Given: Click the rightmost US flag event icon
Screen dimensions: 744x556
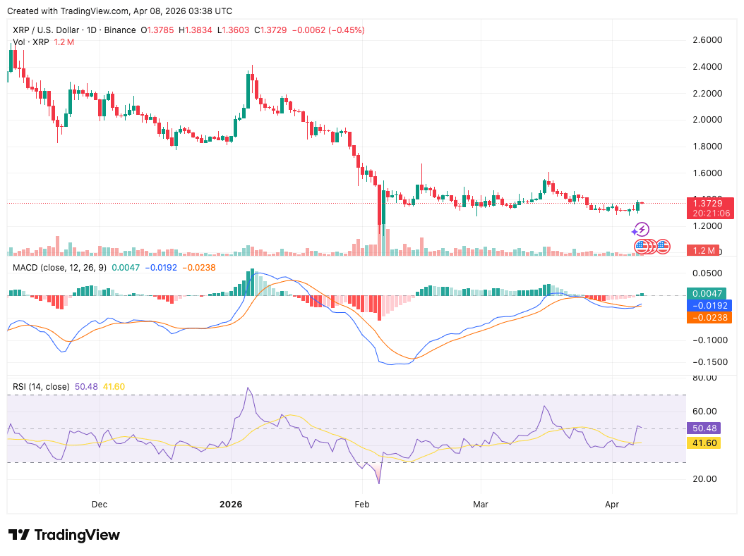Looking at the screenshot, I should coord(662,247).
